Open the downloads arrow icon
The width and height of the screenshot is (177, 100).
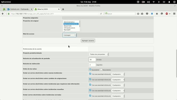tap(152, 14)
